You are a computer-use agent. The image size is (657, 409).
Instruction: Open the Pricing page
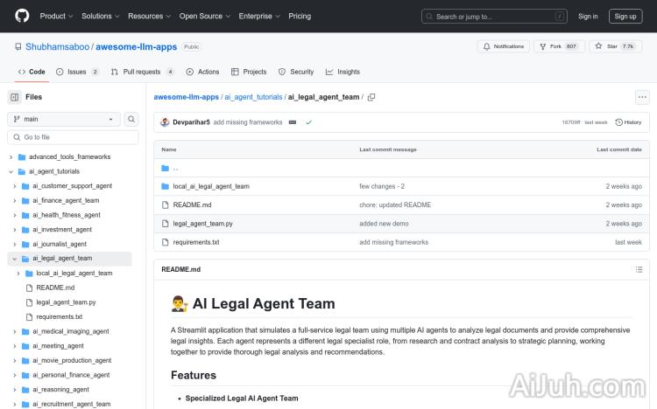point(300,16)
